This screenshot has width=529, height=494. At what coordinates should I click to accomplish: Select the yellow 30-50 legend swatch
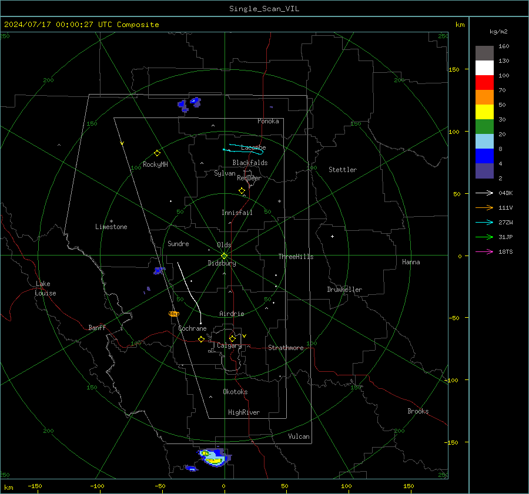(484, 112)
